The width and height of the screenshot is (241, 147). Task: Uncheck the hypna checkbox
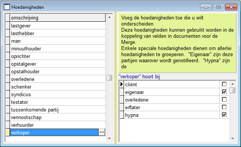pyautogui.click(x=224, y=115)
